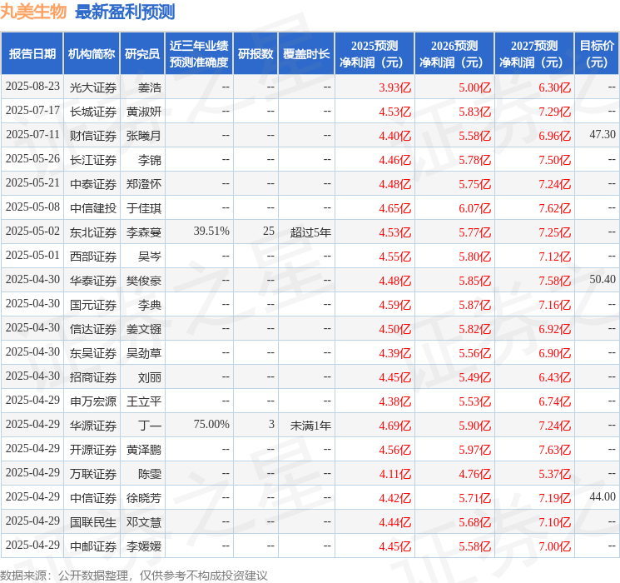Select the 中信建投 institution cell
Screen dimensions: 620x583
click(x=93, y=208)
